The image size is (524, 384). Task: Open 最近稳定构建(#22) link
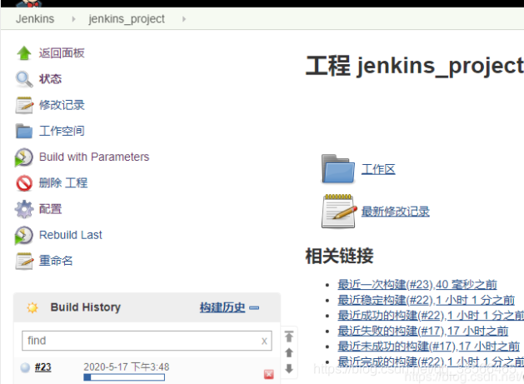[x=426, y=300]
